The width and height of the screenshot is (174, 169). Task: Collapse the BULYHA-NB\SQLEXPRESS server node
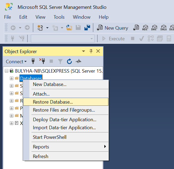point(7,71)
